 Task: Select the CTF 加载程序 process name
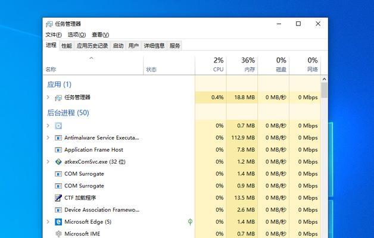(x=80, y=198)
